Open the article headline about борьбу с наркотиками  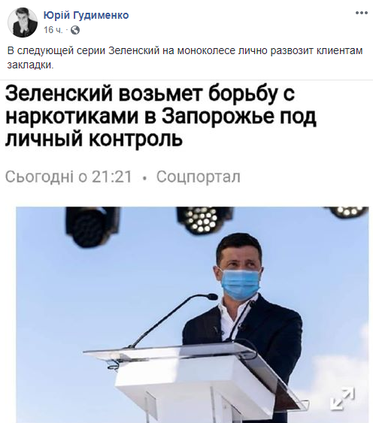[x=161, y=116]
